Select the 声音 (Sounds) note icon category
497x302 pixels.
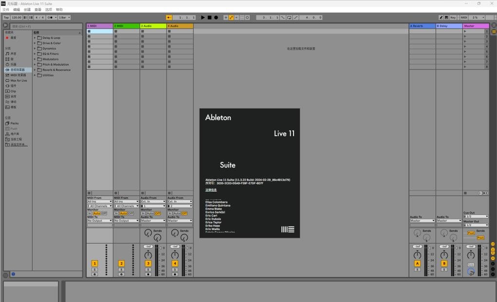point(11,54)
